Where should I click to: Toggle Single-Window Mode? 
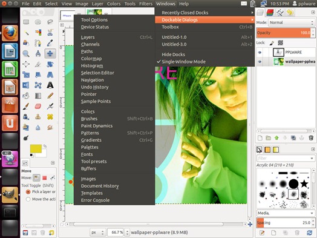point(183,62)
